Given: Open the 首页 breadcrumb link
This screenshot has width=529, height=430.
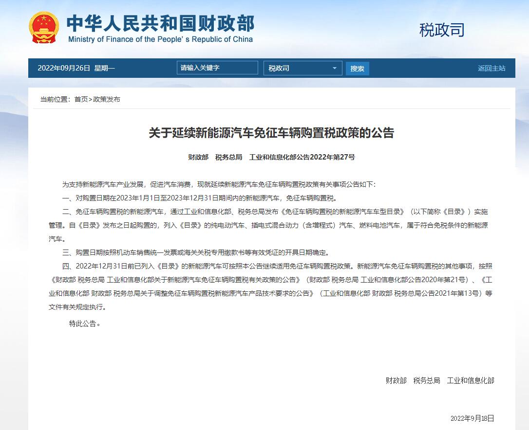Looking at the screenshot, I should (81, 99).
